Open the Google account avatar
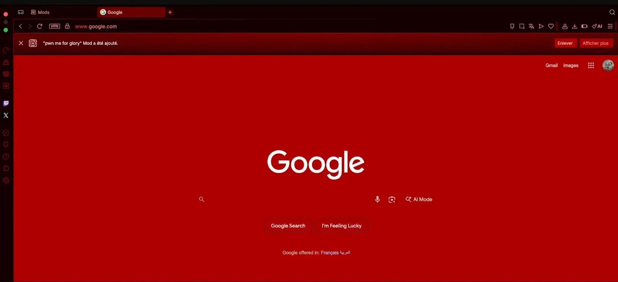Image resolution: width=618 pixels, height=282 pixels. pos(608,65)
